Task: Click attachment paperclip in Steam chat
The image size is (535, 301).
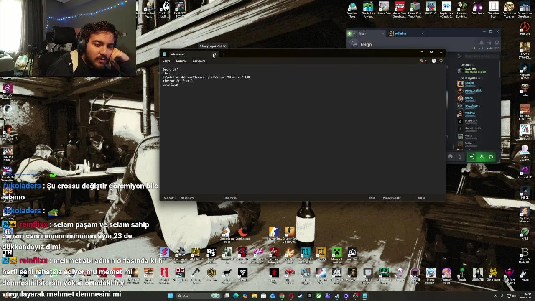Action: click(460, 157)
